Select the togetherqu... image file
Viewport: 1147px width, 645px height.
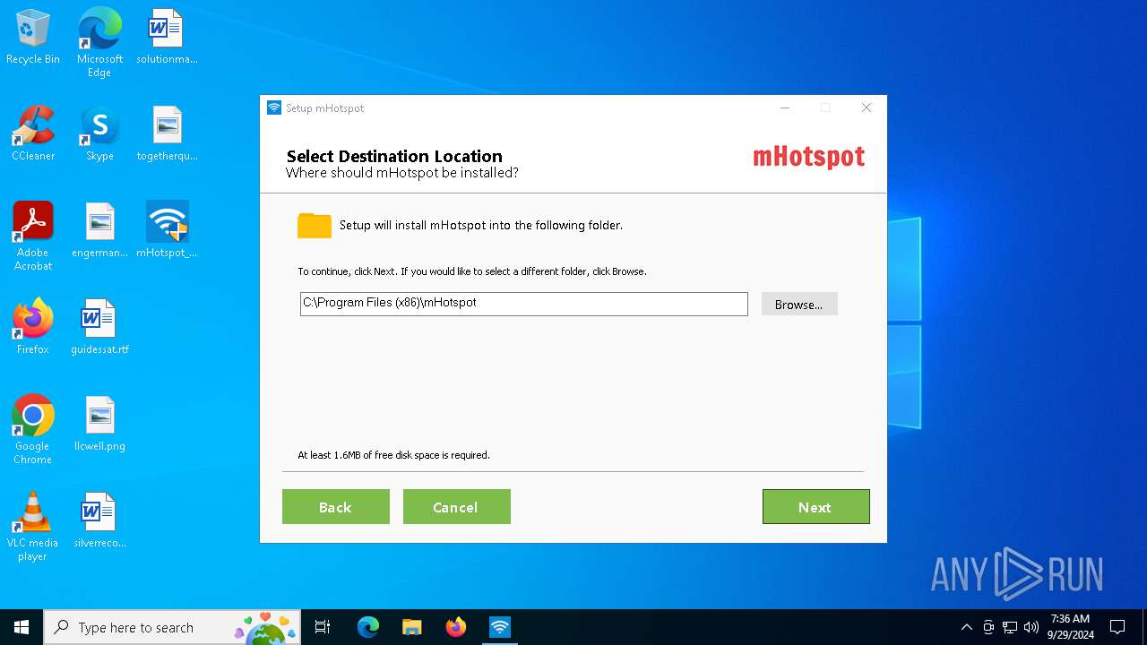167,134
